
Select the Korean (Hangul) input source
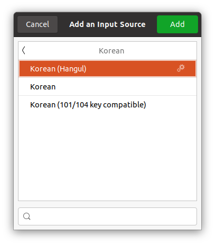pos(107,69)
